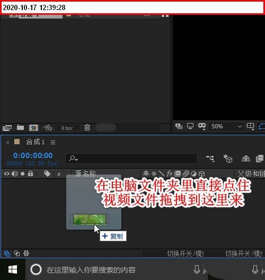Click the audio speaker column header
The image size is (265, 280).
click(15, 174)
